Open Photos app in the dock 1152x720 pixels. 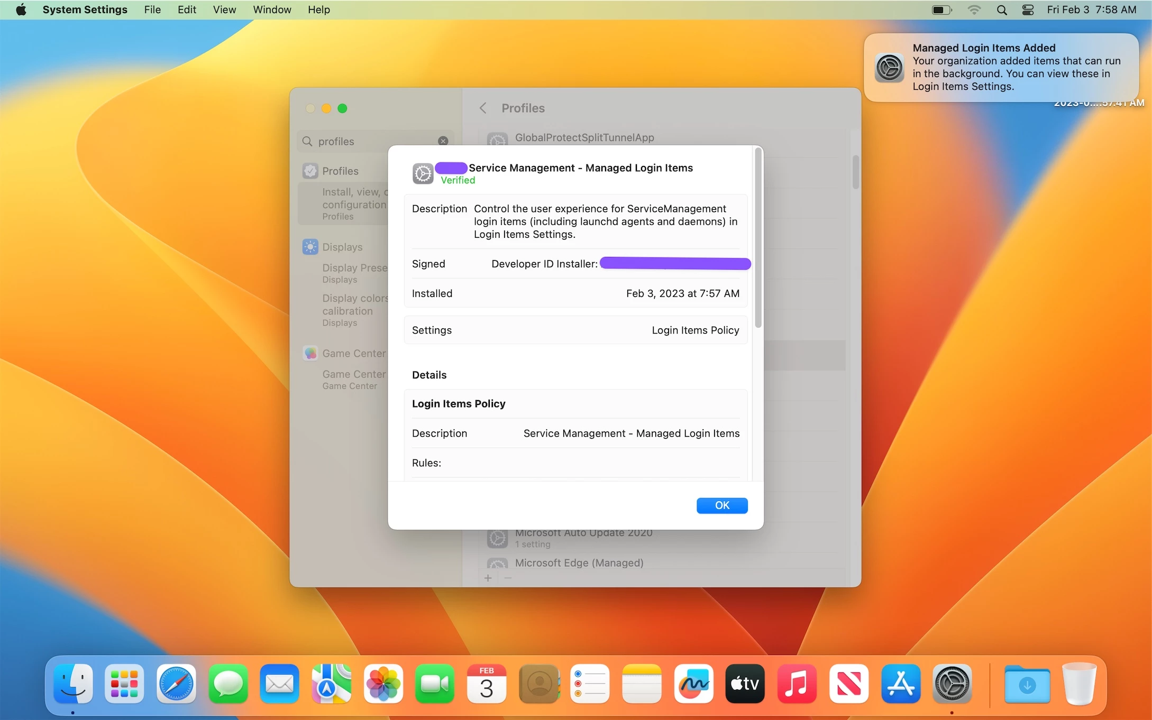pos(383,684)
